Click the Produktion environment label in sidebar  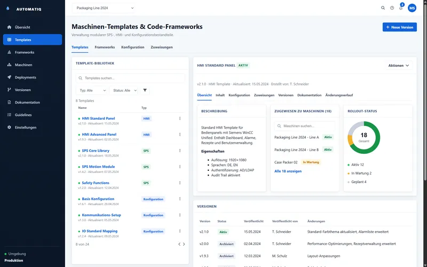point(14,261)
